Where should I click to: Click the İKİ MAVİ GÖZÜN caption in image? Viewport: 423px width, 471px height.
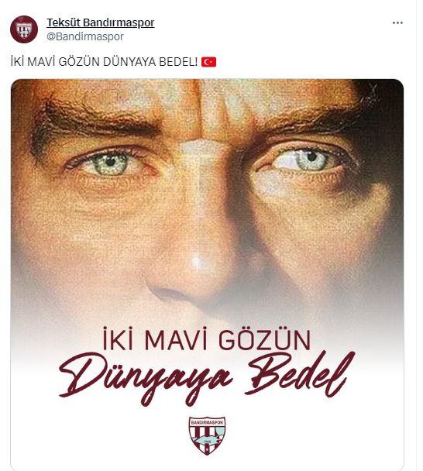coord(206,339)
